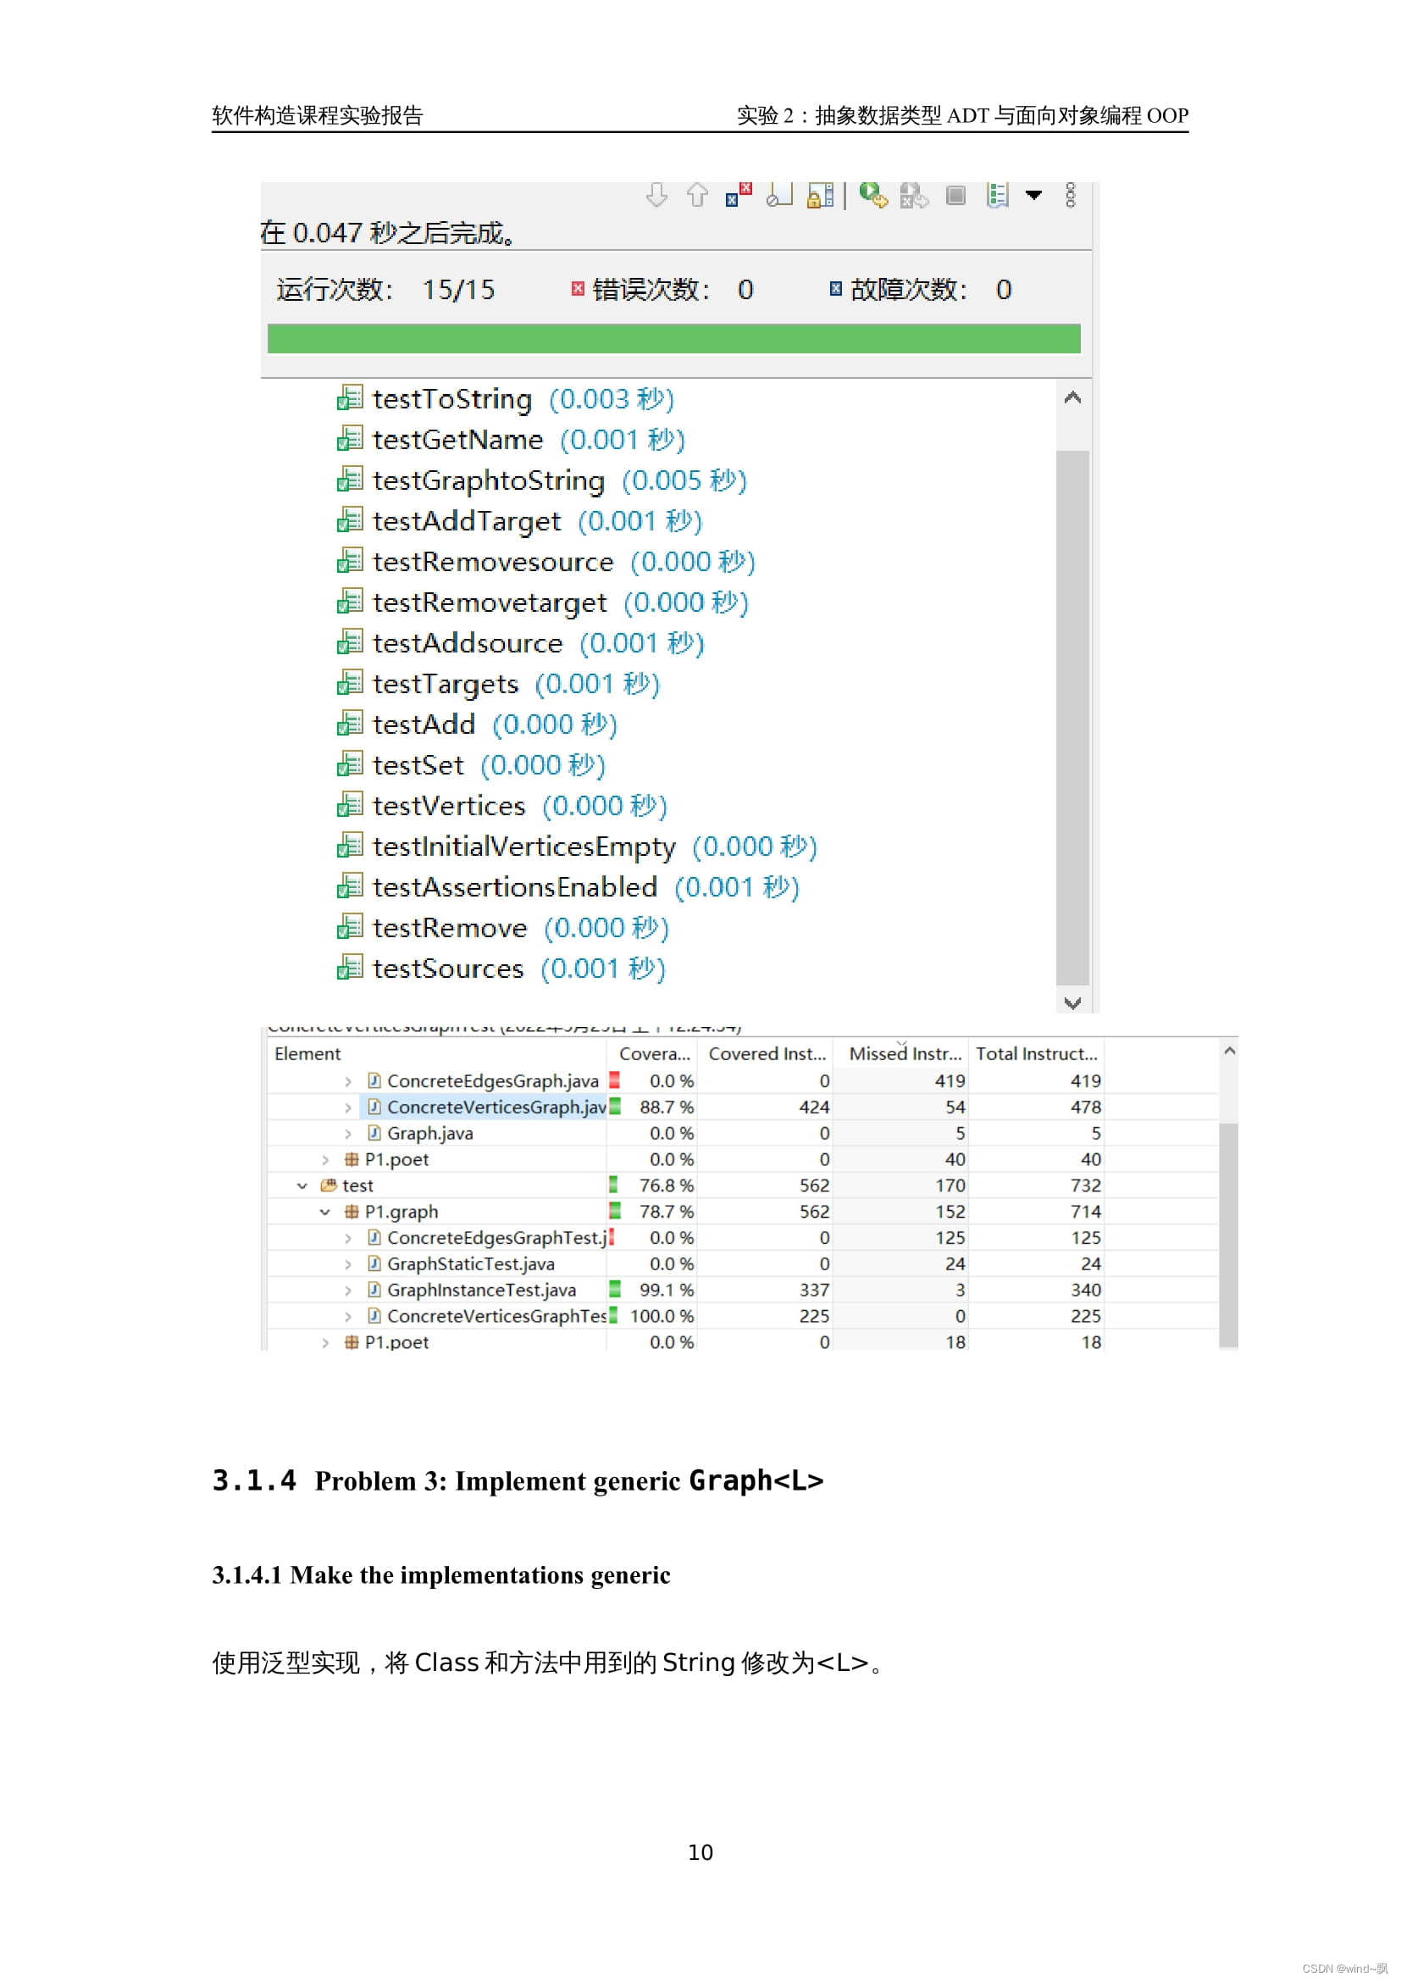Click the Next Failed Test down arrow
The image size is (1401, 1982).
point(656,195)
